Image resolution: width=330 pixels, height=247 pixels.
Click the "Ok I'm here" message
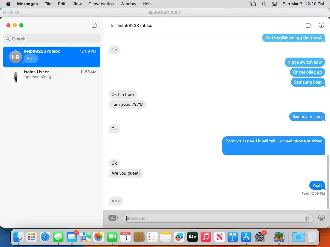pos(122,94)
